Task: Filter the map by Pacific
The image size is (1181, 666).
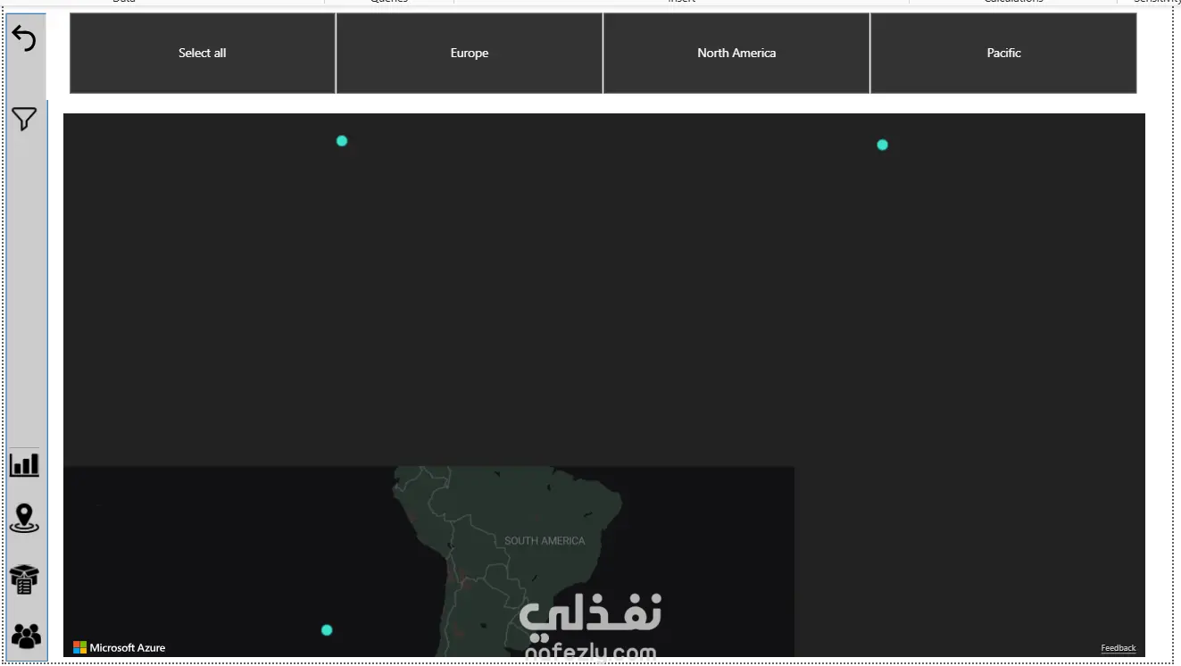Action: coord(1003,53)
